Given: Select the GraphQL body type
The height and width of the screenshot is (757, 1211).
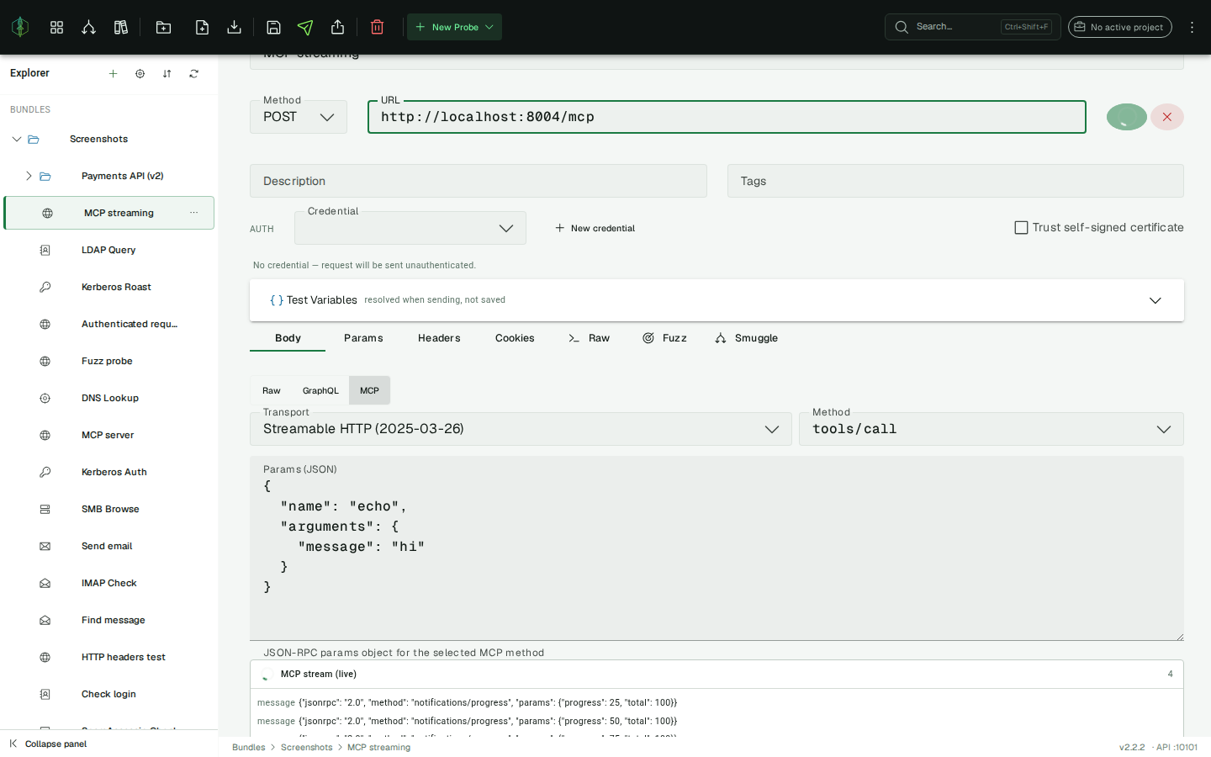Looking at the screenshot, I should [320, 390].
